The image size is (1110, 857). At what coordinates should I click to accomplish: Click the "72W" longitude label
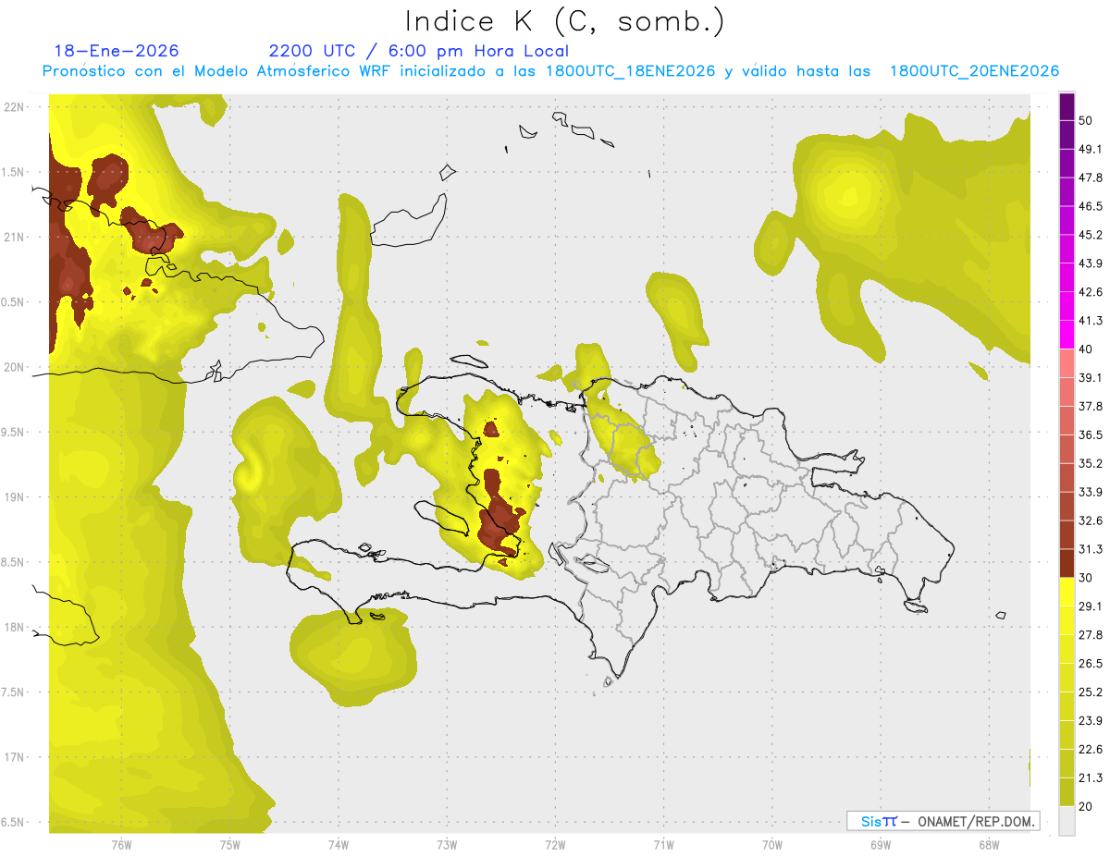click(x=555, y=845)
